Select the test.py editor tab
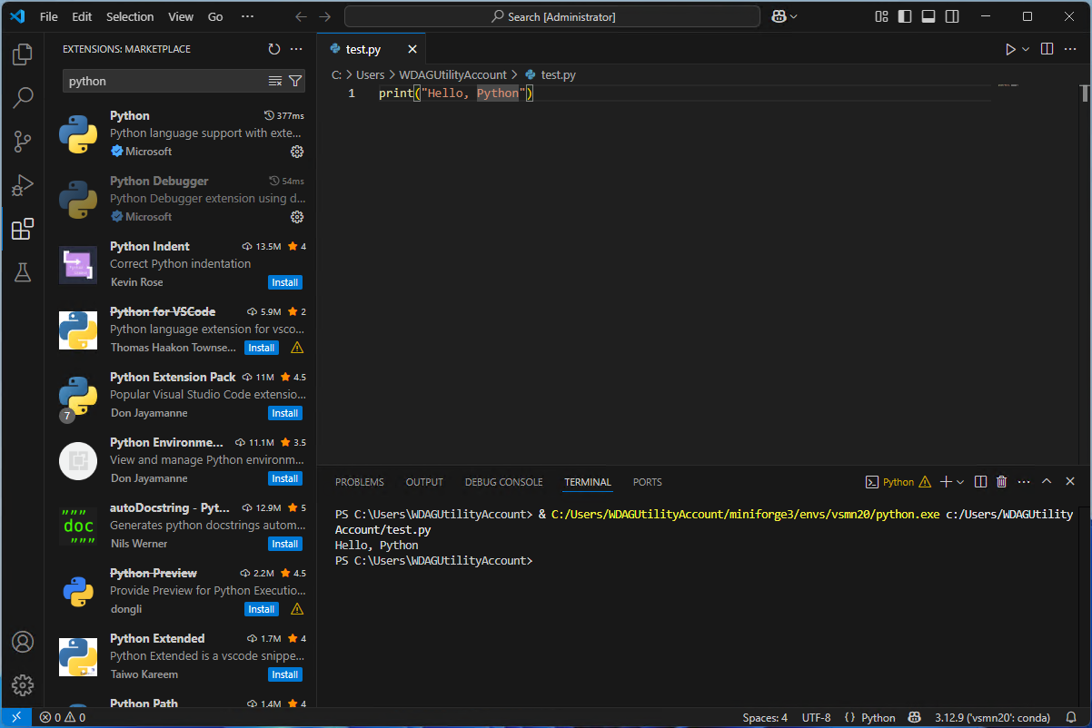1092x728 pixels. pyautogui.click(x=362, y=49)
